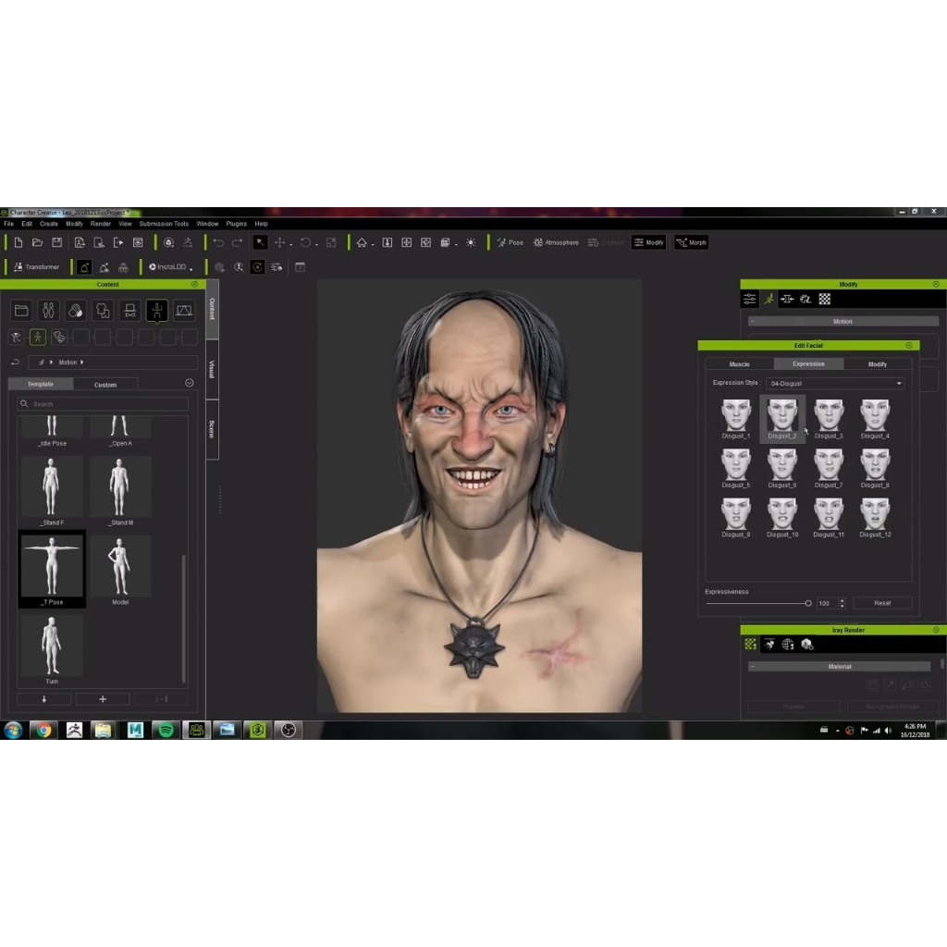Click the Redo arrow icon
This screenshot has width=947, height=947.
point(238,242)
